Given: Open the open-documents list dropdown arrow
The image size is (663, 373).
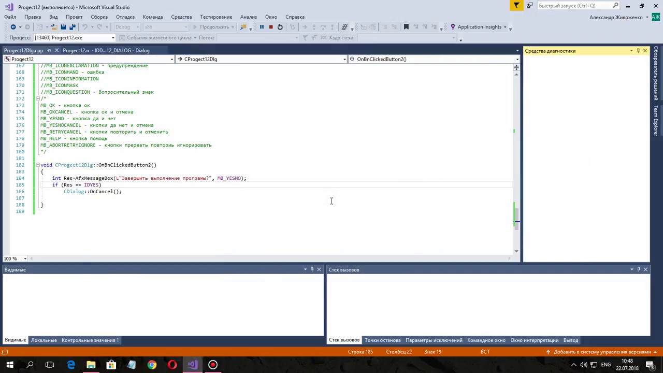Looking at the screenshot, I should tap(517, 51).
